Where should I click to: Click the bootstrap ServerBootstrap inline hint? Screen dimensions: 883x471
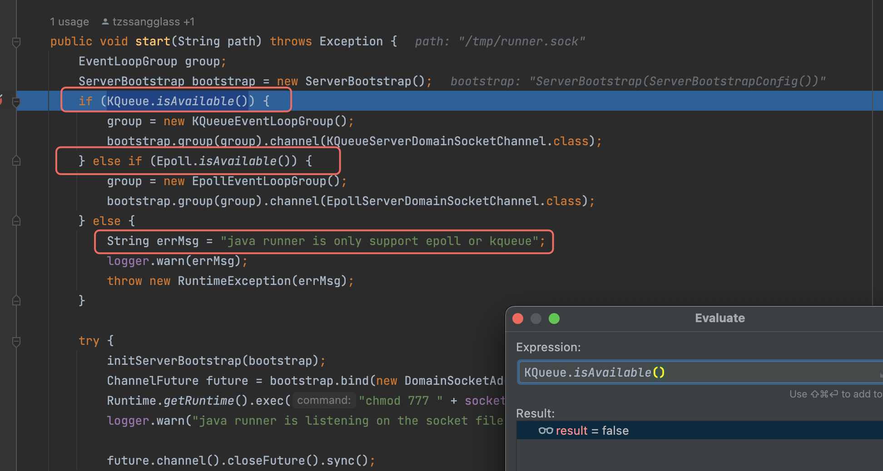636,81
